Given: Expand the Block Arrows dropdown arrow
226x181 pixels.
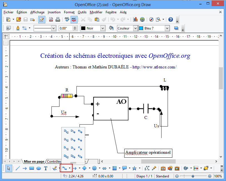Looking at the screenshot, I should [110, 168].
